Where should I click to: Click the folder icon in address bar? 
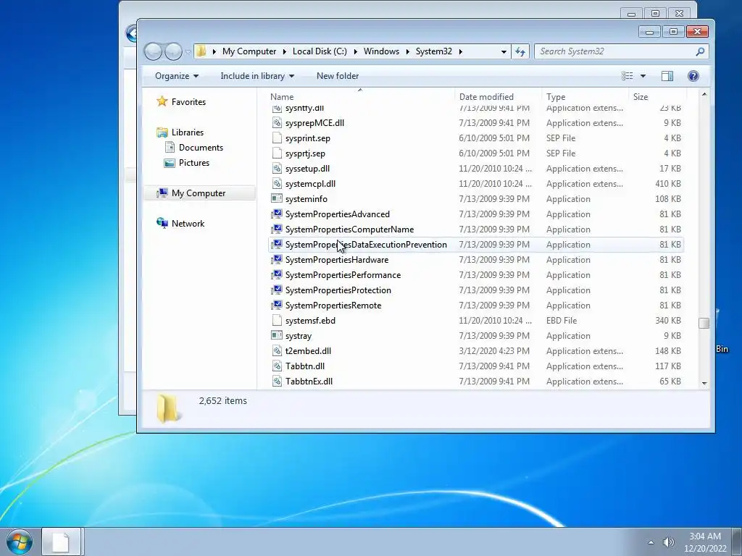[201, 51]
